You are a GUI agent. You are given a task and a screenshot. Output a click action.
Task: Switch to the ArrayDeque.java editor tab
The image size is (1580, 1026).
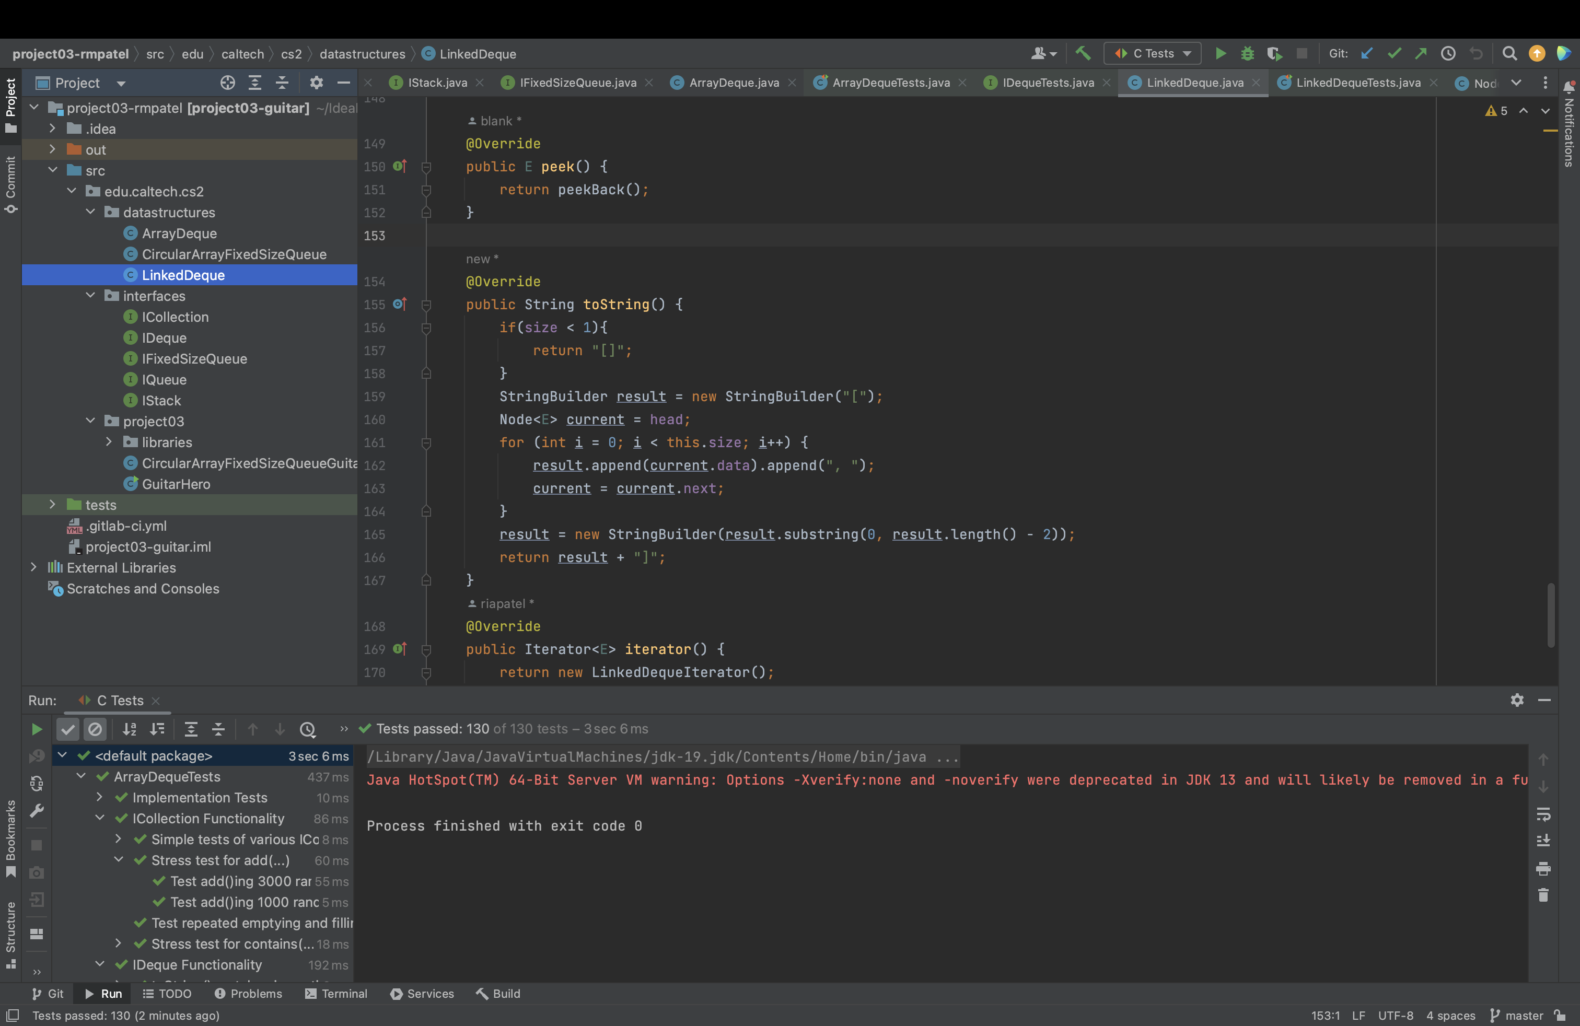733,83
